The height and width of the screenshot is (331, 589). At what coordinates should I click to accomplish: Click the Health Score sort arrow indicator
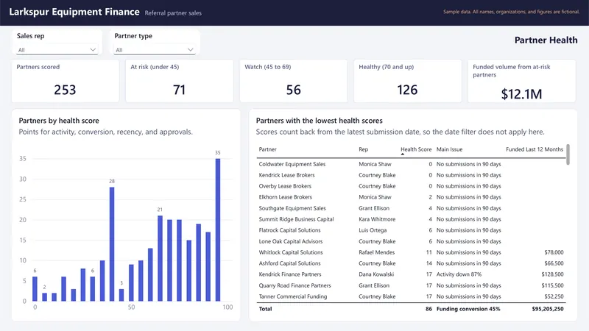402,154
